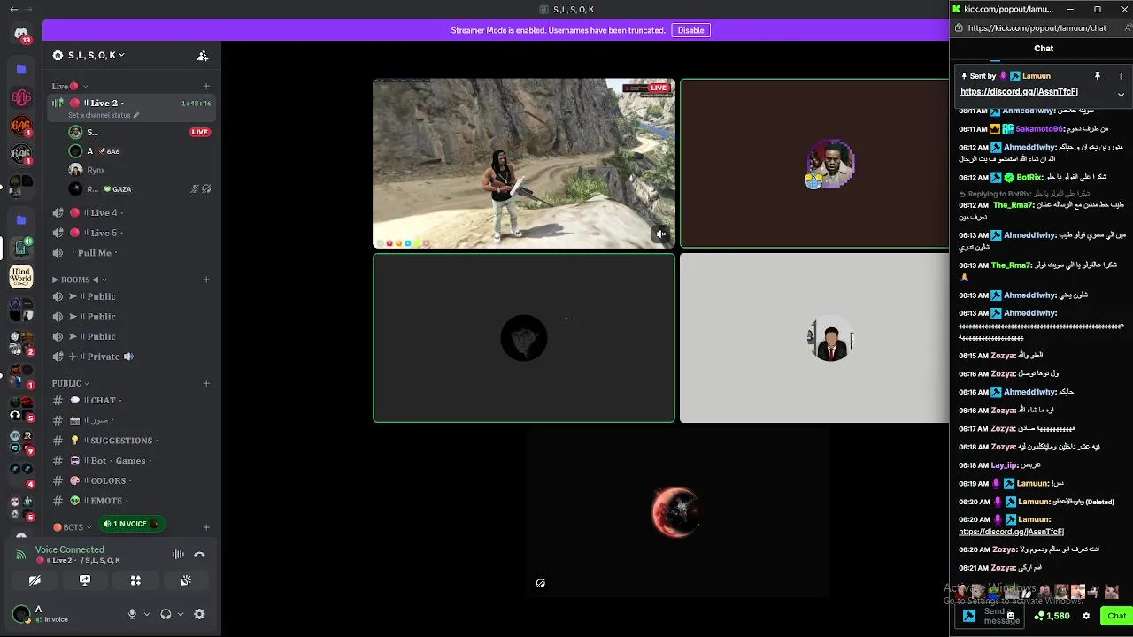Image resolution: width=1133 pixels, height=637 pixels.
Task: Open the first server folder icon
Action: click(21, 68)
